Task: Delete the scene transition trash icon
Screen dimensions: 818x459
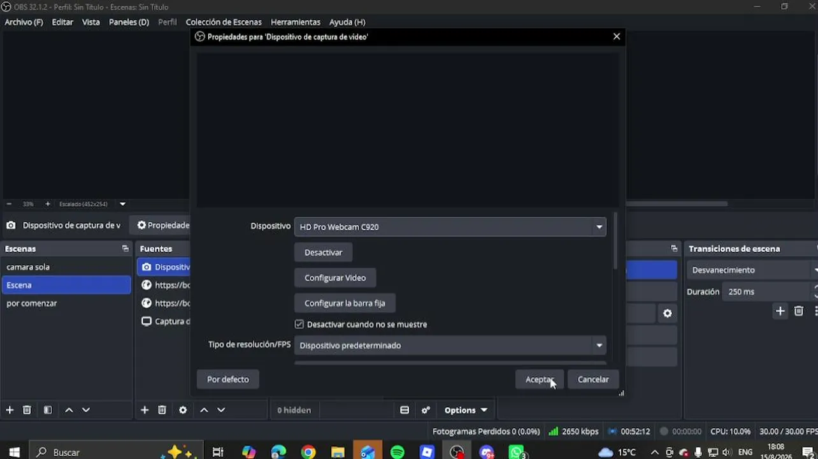Action: (799, 311)
